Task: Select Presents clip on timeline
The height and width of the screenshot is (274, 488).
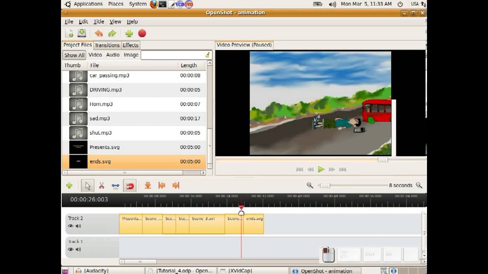Action: [131, 224]
